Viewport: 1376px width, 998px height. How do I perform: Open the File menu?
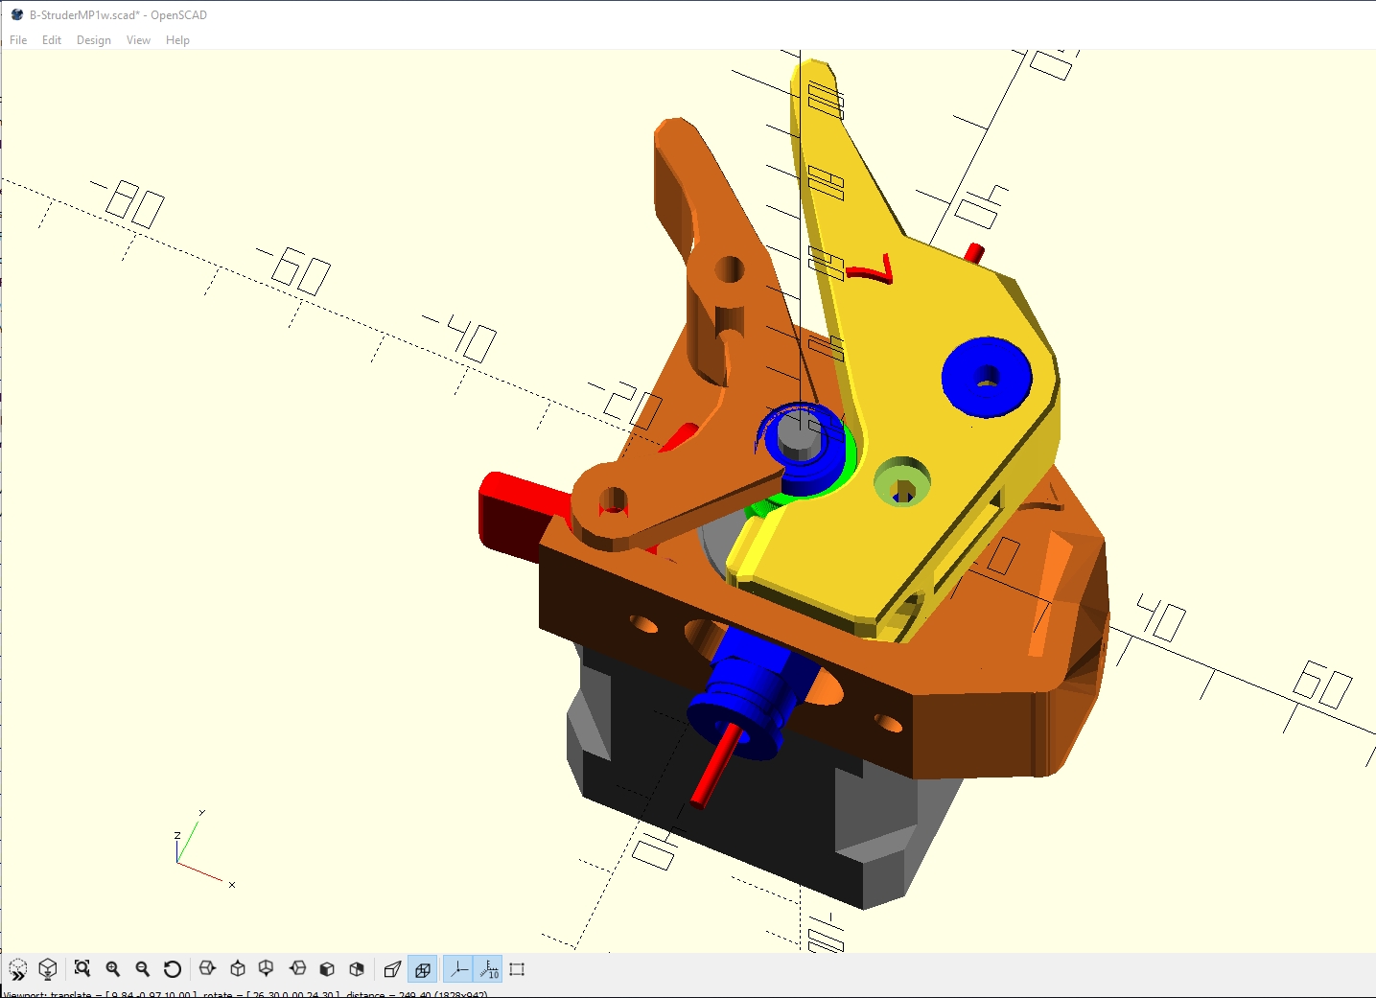[x=18, y=40]
